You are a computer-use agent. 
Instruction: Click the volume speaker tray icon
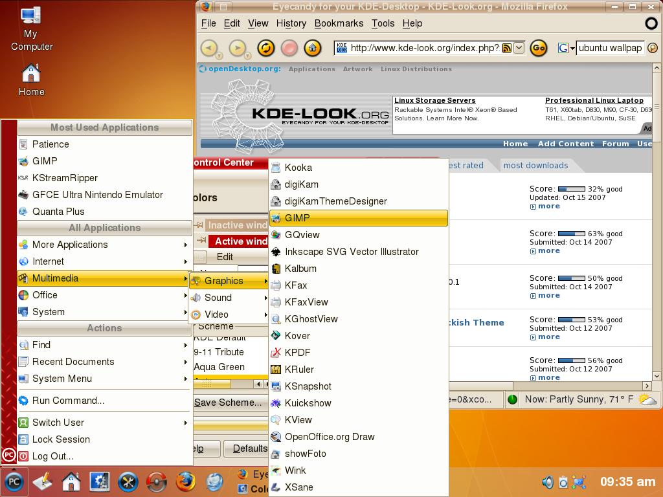(x=548, y=481)
